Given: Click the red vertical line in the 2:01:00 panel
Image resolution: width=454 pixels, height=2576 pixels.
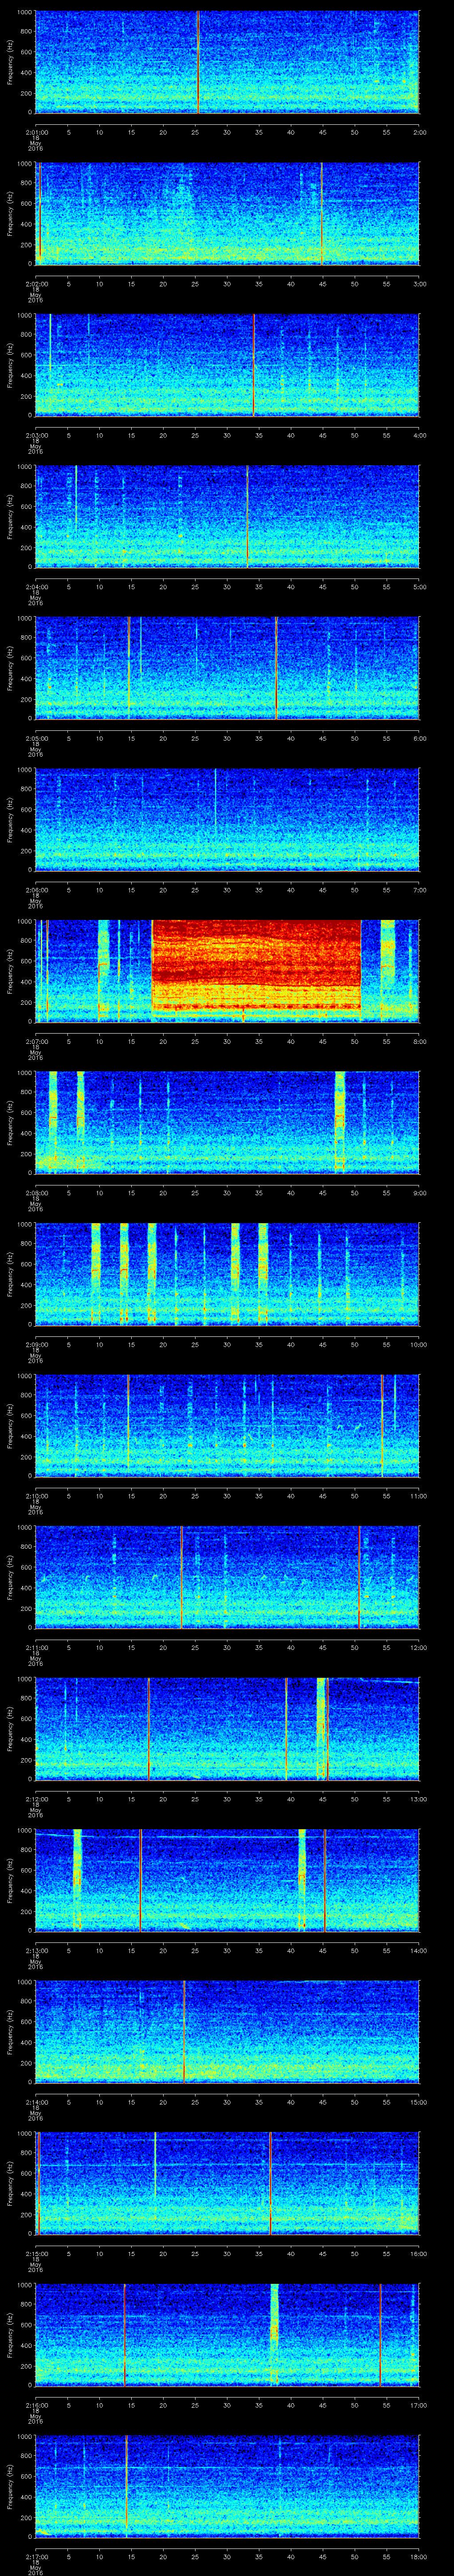Looking at the screenshot, I should point(198,62).
